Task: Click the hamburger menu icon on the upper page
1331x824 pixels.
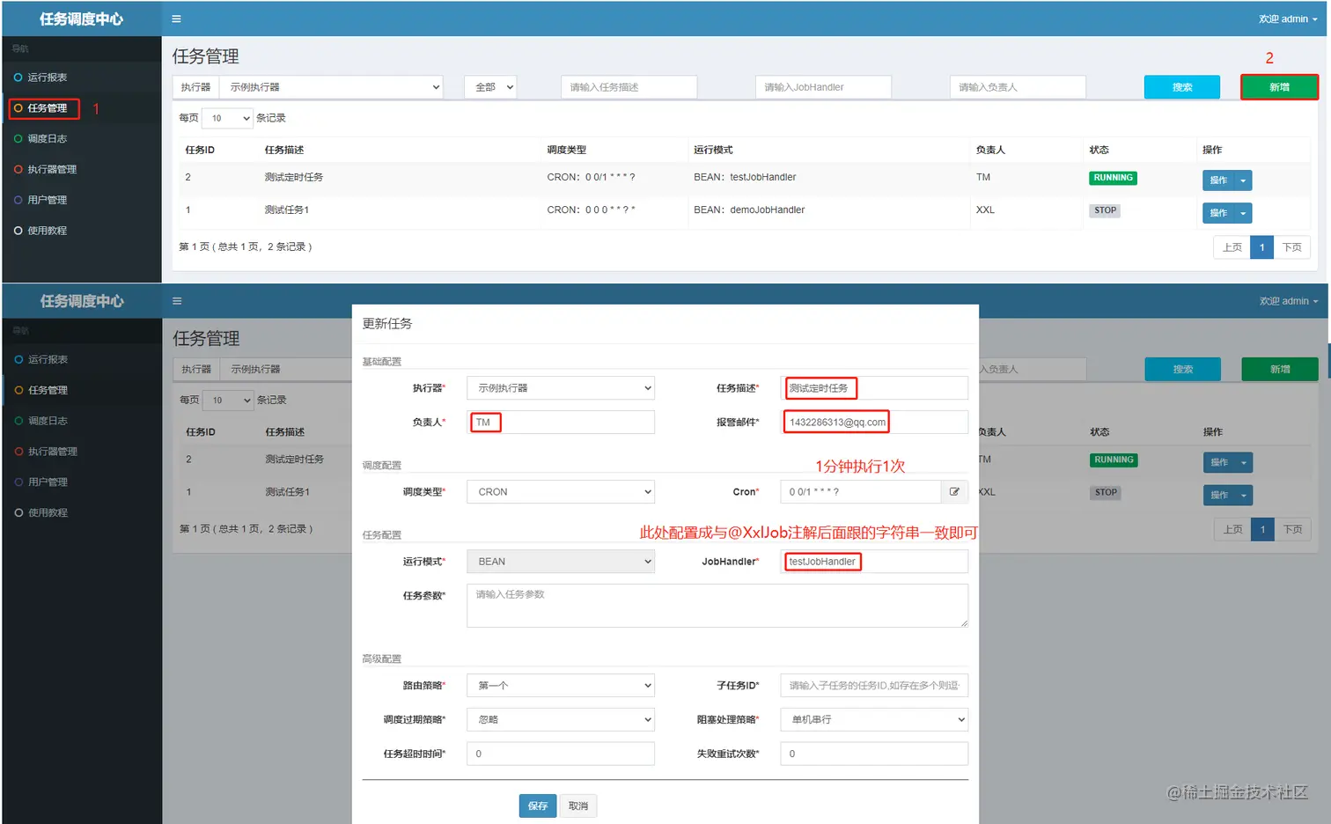Action: [176, 18]
